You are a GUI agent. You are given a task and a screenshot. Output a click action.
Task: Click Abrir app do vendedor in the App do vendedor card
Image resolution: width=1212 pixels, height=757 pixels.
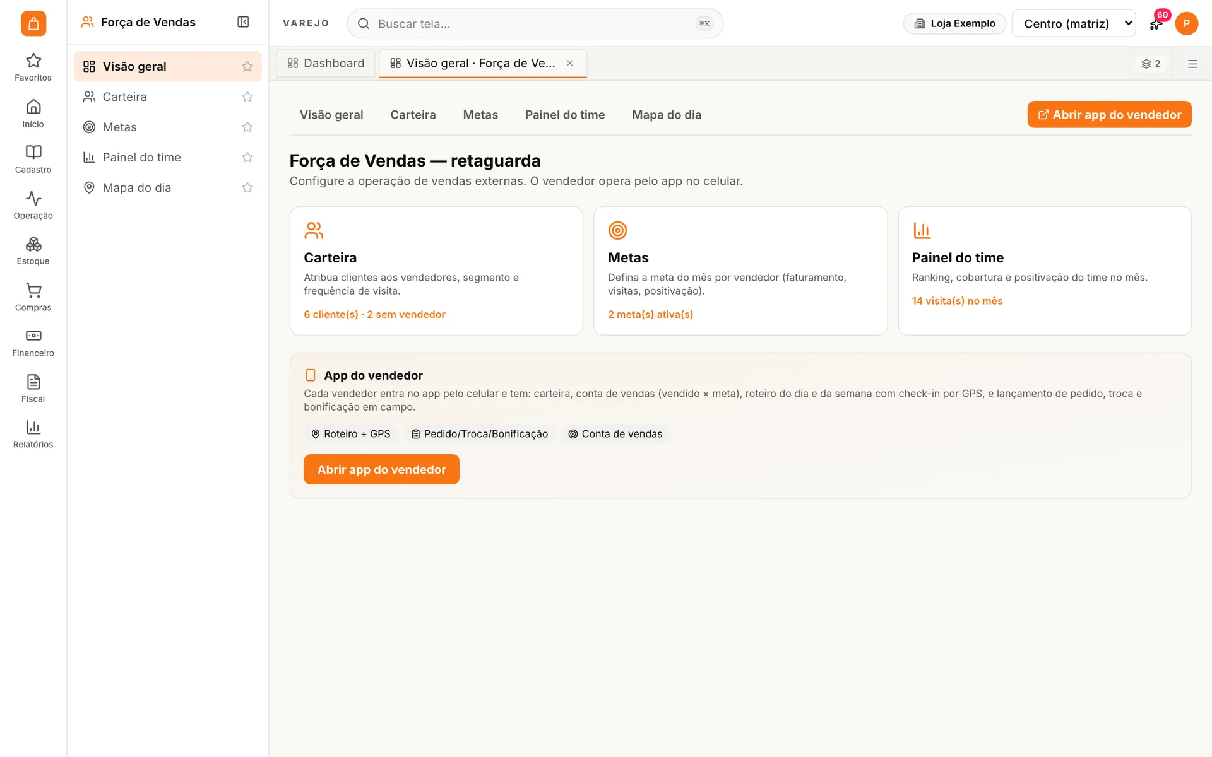(x=381, y=469)
